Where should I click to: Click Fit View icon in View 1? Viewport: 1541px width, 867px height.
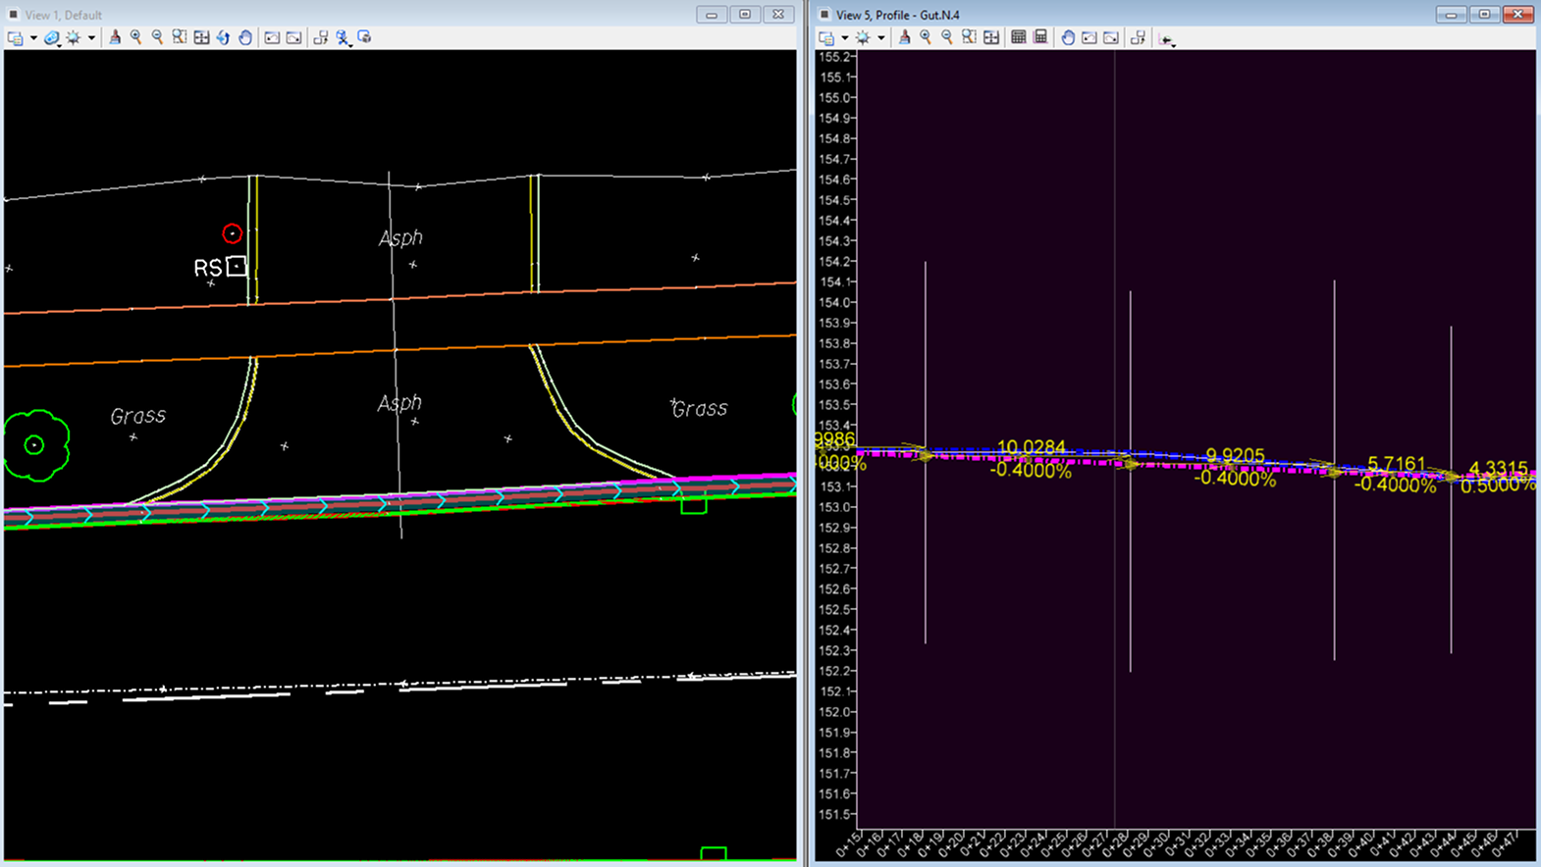201,37
